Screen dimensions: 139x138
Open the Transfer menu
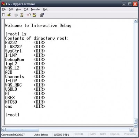click(x=36, y=9)
